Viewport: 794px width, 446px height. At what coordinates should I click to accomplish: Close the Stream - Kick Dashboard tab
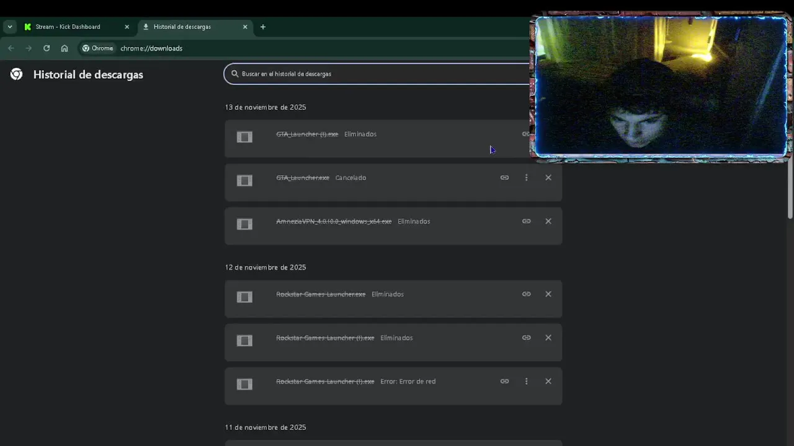(127, 27)
